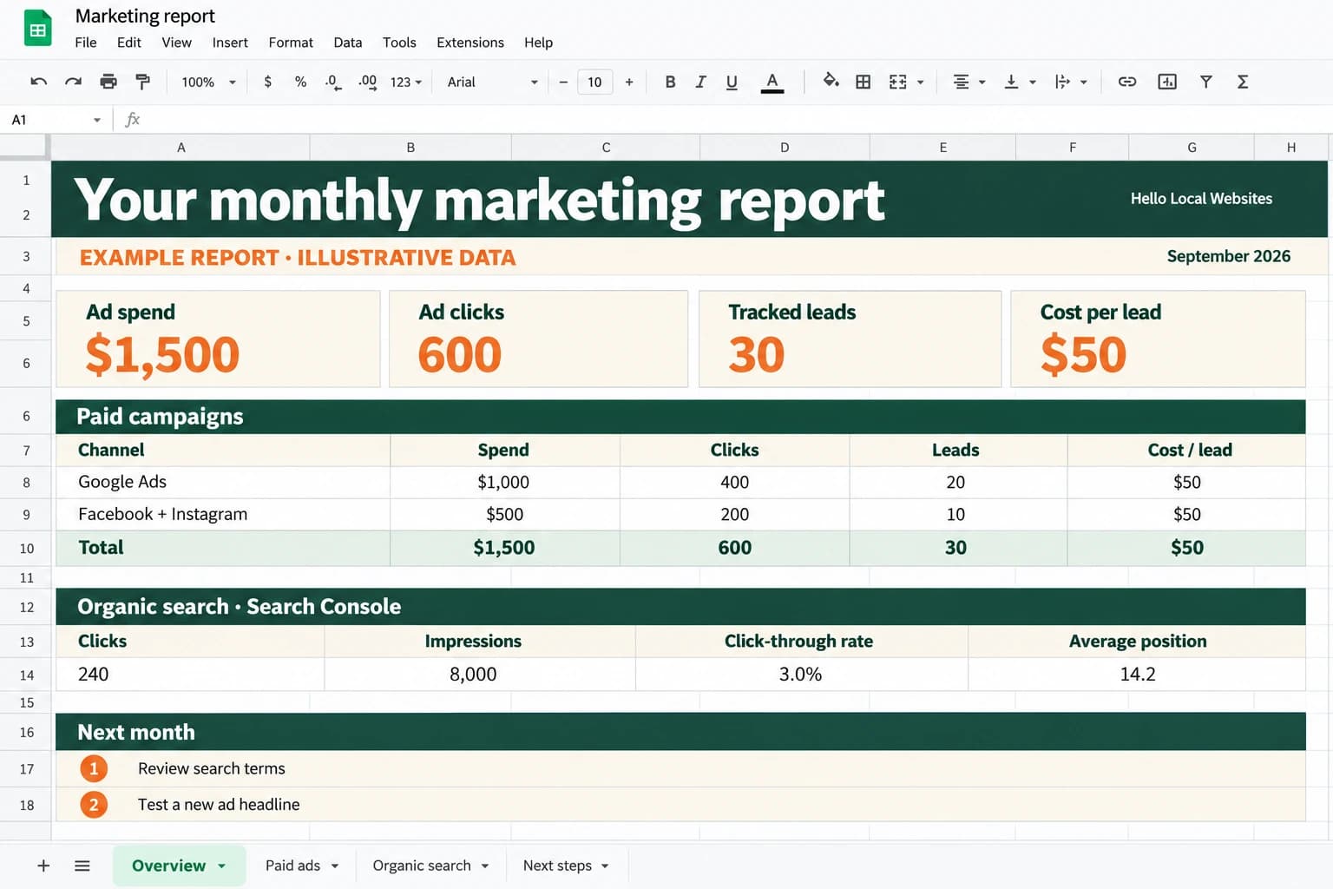1333x889 pixels.
Task: Expand the name box dropdown arrow
Action: coord(97,120)
